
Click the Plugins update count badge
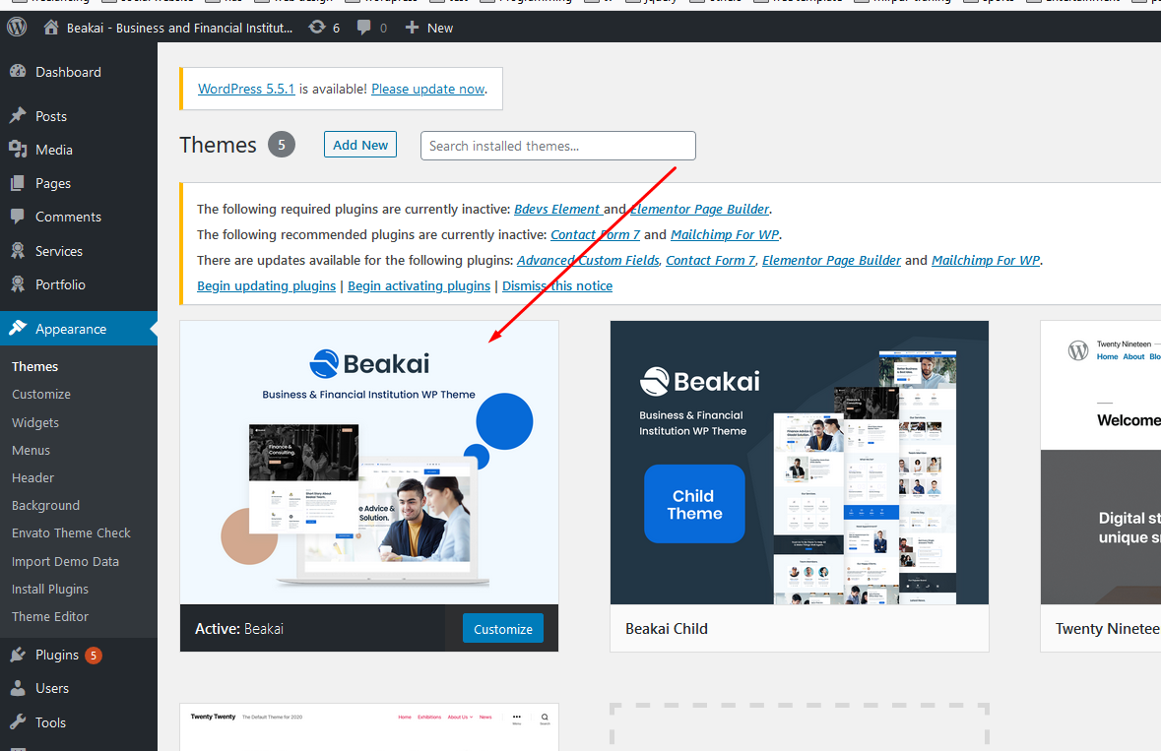pyautogui.click(x=94, y=655)
